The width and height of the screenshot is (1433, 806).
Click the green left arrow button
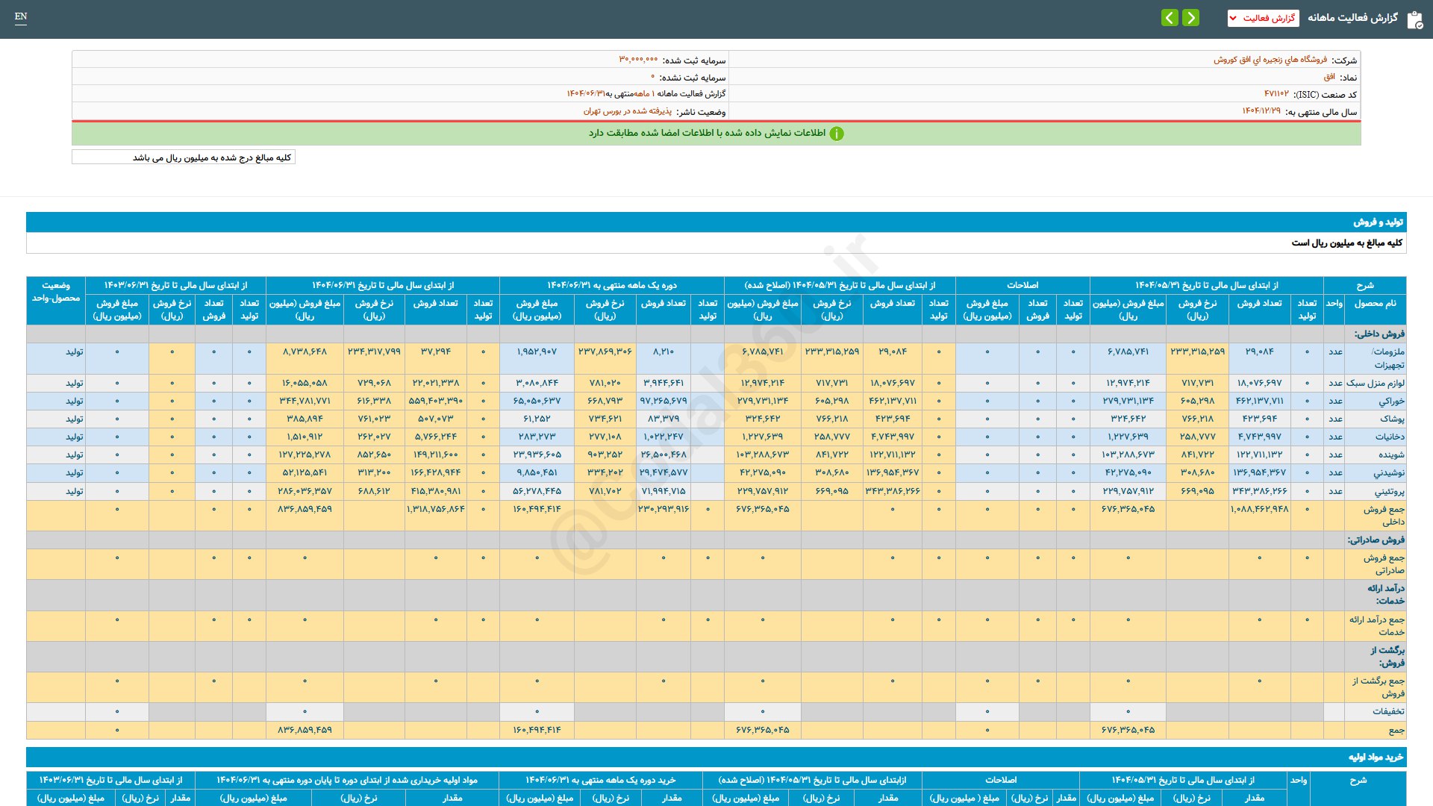[x=1170, y=18]
